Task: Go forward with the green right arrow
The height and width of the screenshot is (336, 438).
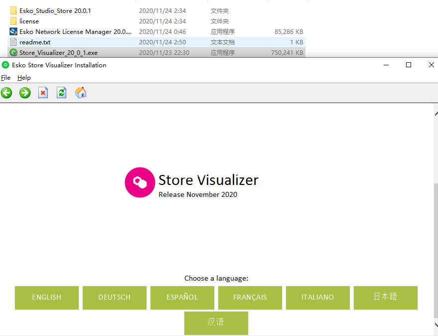Action: pyautogui.click(x=25, y=93)
